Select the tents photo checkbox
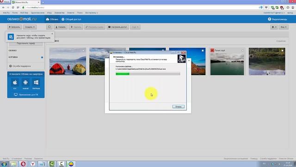The width and height of the screenshot is (296, 167). 83,51
